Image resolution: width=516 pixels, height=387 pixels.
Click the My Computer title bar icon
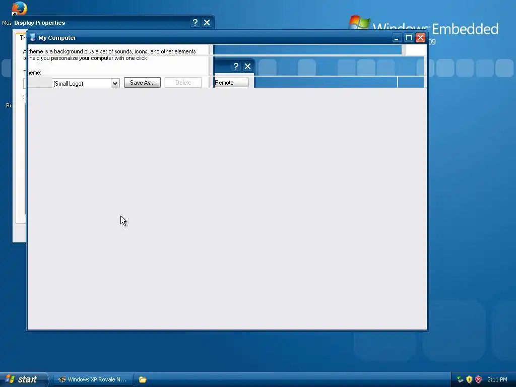33,37
